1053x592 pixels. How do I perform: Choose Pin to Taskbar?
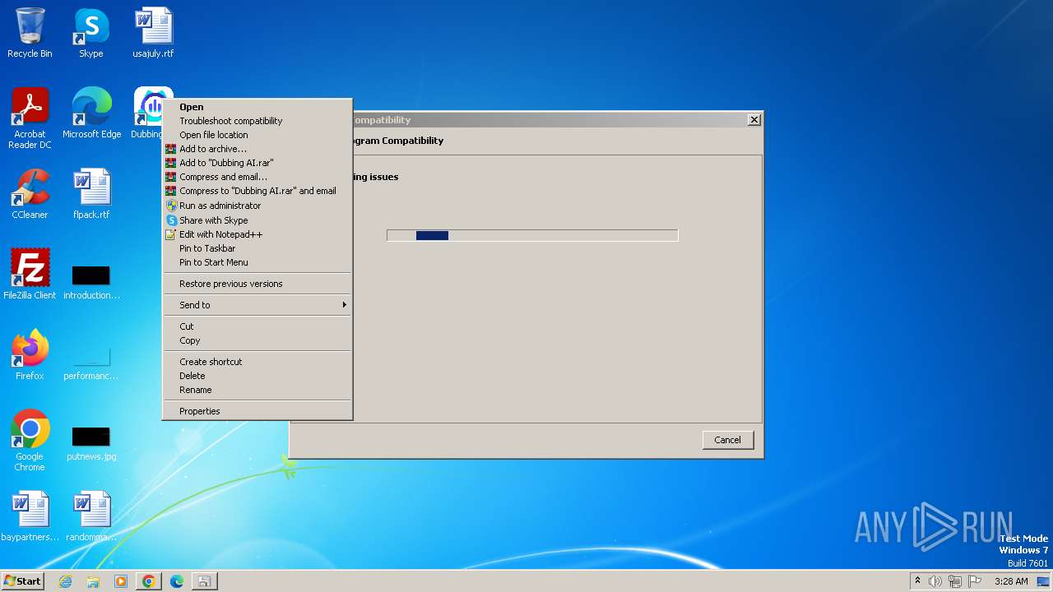coord(257,248)
